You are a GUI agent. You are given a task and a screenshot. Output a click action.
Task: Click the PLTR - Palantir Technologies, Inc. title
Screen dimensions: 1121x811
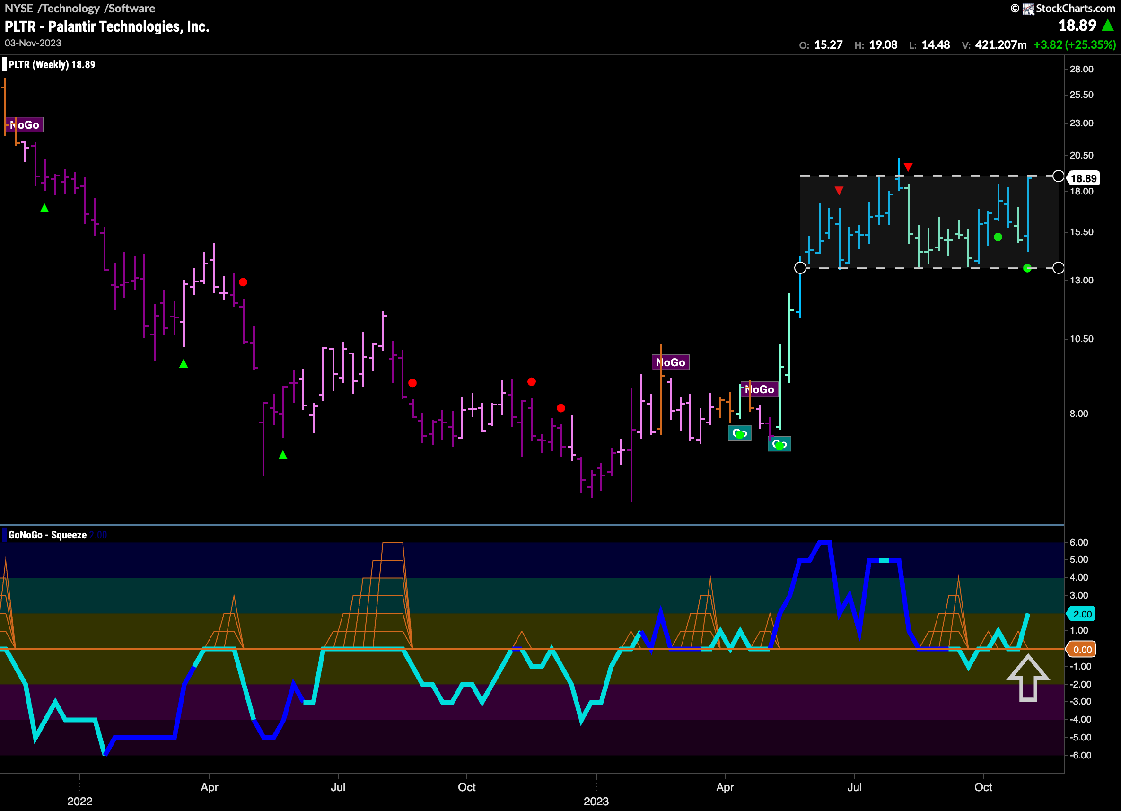click(x=107, y=26)
